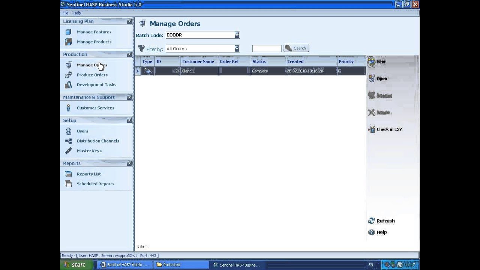Sort by Order Ref column header
This screenshot has height=270, width=480.
pos(234,61)
